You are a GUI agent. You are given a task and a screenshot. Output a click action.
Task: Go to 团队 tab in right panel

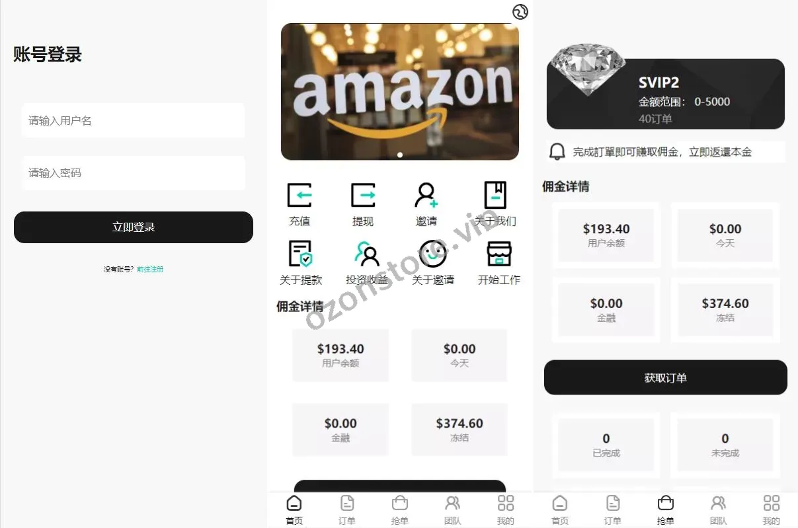tap(719, 509)
